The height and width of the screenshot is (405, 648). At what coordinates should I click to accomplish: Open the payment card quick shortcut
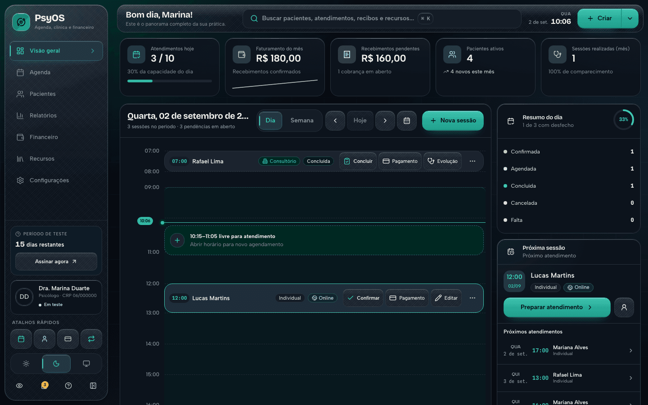click(x=68, y=339)
